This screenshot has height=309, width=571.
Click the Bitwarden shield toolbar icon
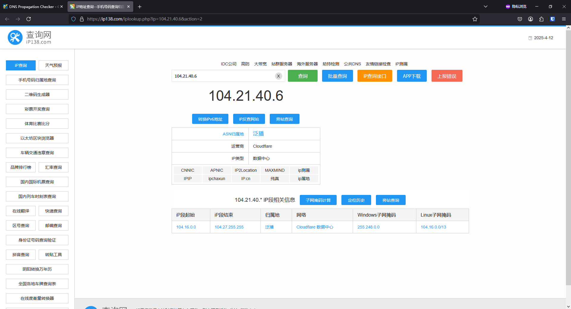pos(552,19)
